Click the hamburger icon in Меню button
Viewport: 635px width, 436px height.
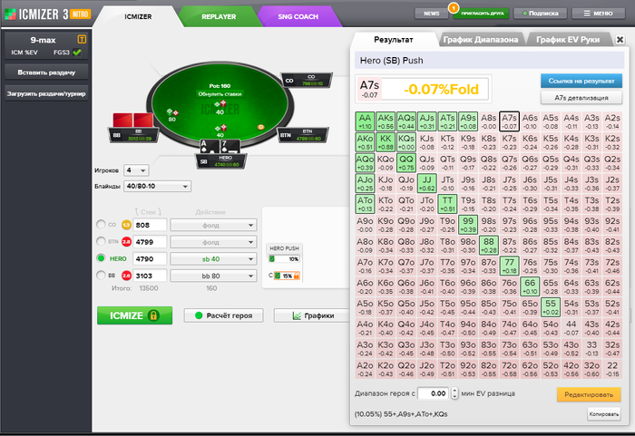(x=587, y=14)
